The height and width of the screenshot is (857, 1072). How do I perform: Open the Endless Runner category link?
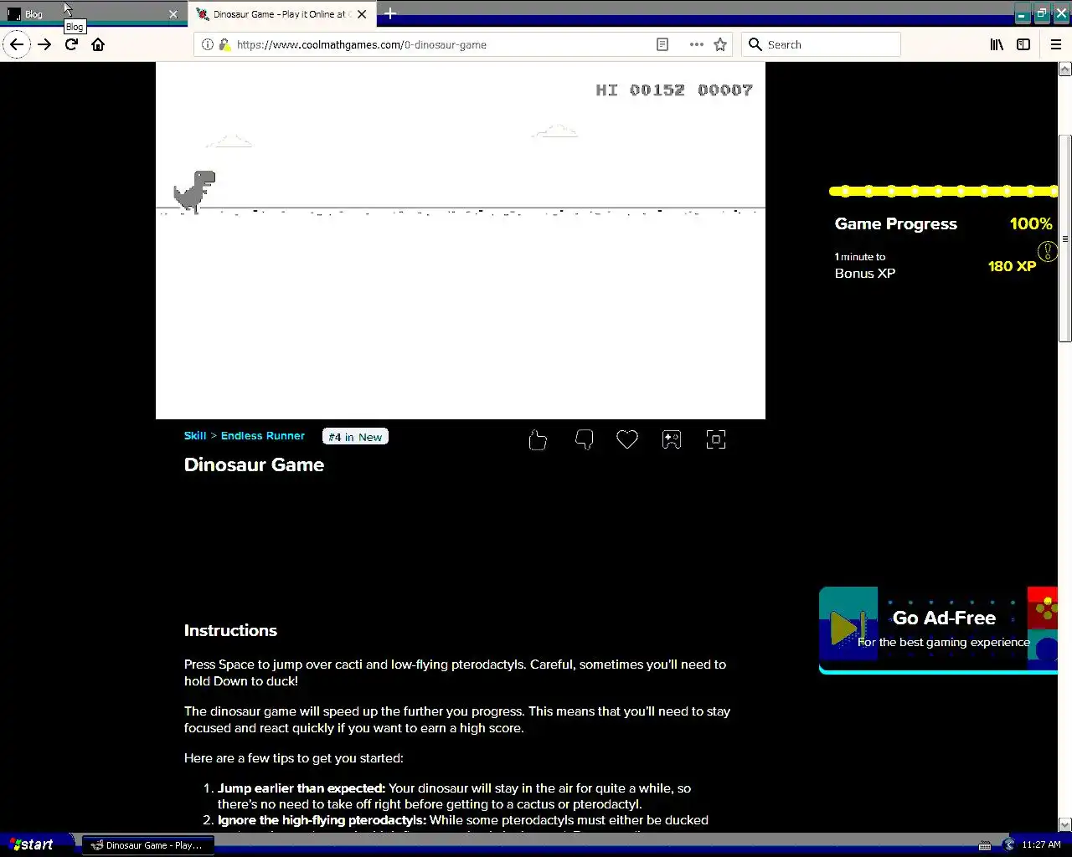(x=263, y=436)
